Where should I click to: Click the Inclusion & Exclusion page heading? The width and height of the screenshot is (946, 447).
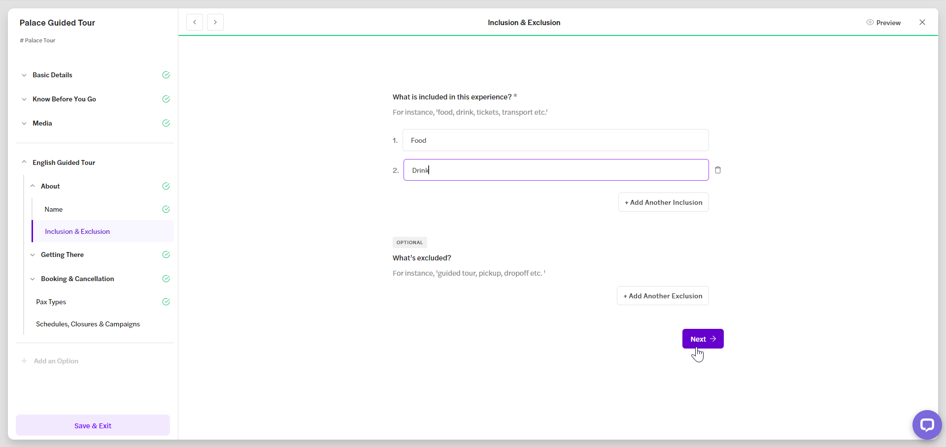524,23
